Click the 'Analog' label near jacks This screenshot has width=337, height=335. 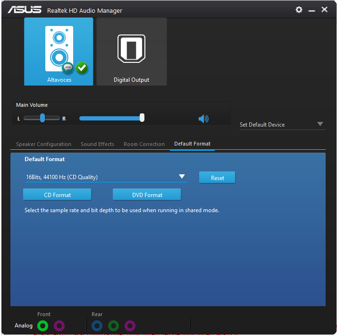[24, 326]
